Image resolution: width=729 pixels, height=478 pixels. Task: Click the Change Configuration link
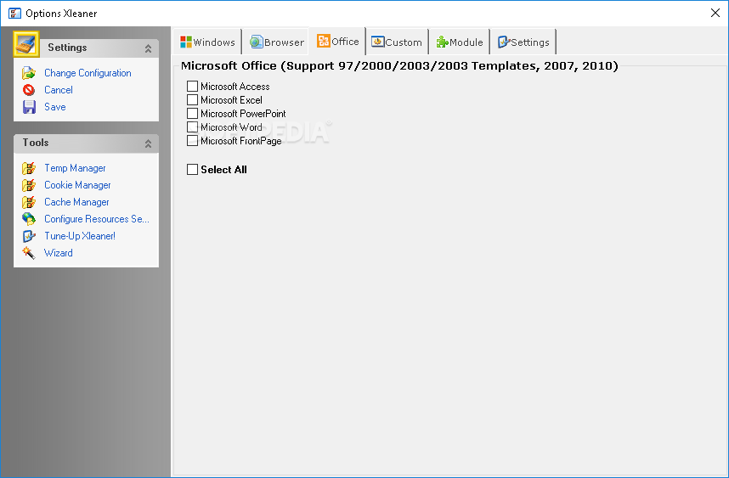88,73
